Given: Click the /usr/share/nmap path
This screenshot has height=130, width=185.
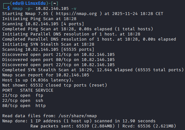Looking at the screenshot, I should tap(78, 116).
